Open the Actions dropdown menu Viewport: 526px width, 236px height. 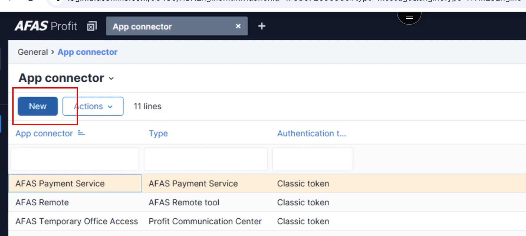click(x=93, y=106)
